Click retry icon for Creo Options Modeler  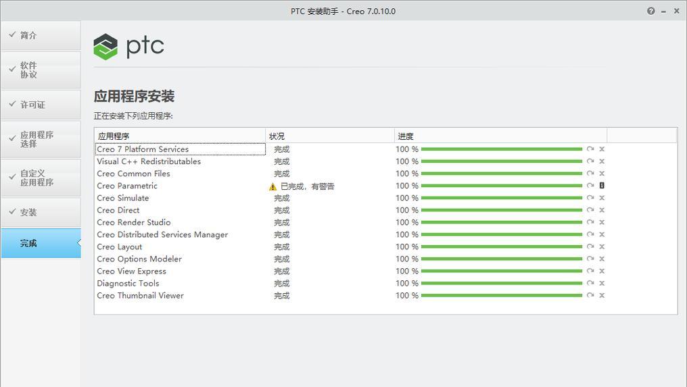[x=590, y=259]
